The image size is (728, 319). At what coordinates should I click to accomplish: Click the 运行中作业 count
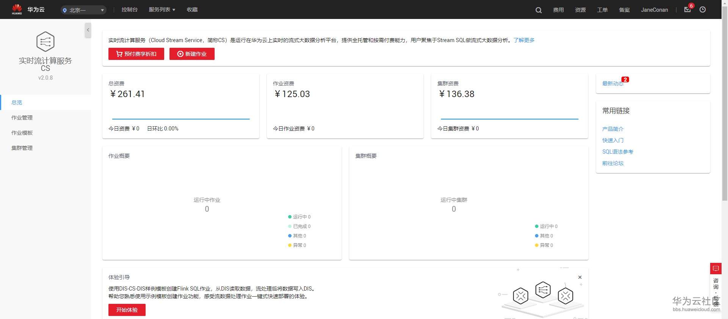pos(207,209)
